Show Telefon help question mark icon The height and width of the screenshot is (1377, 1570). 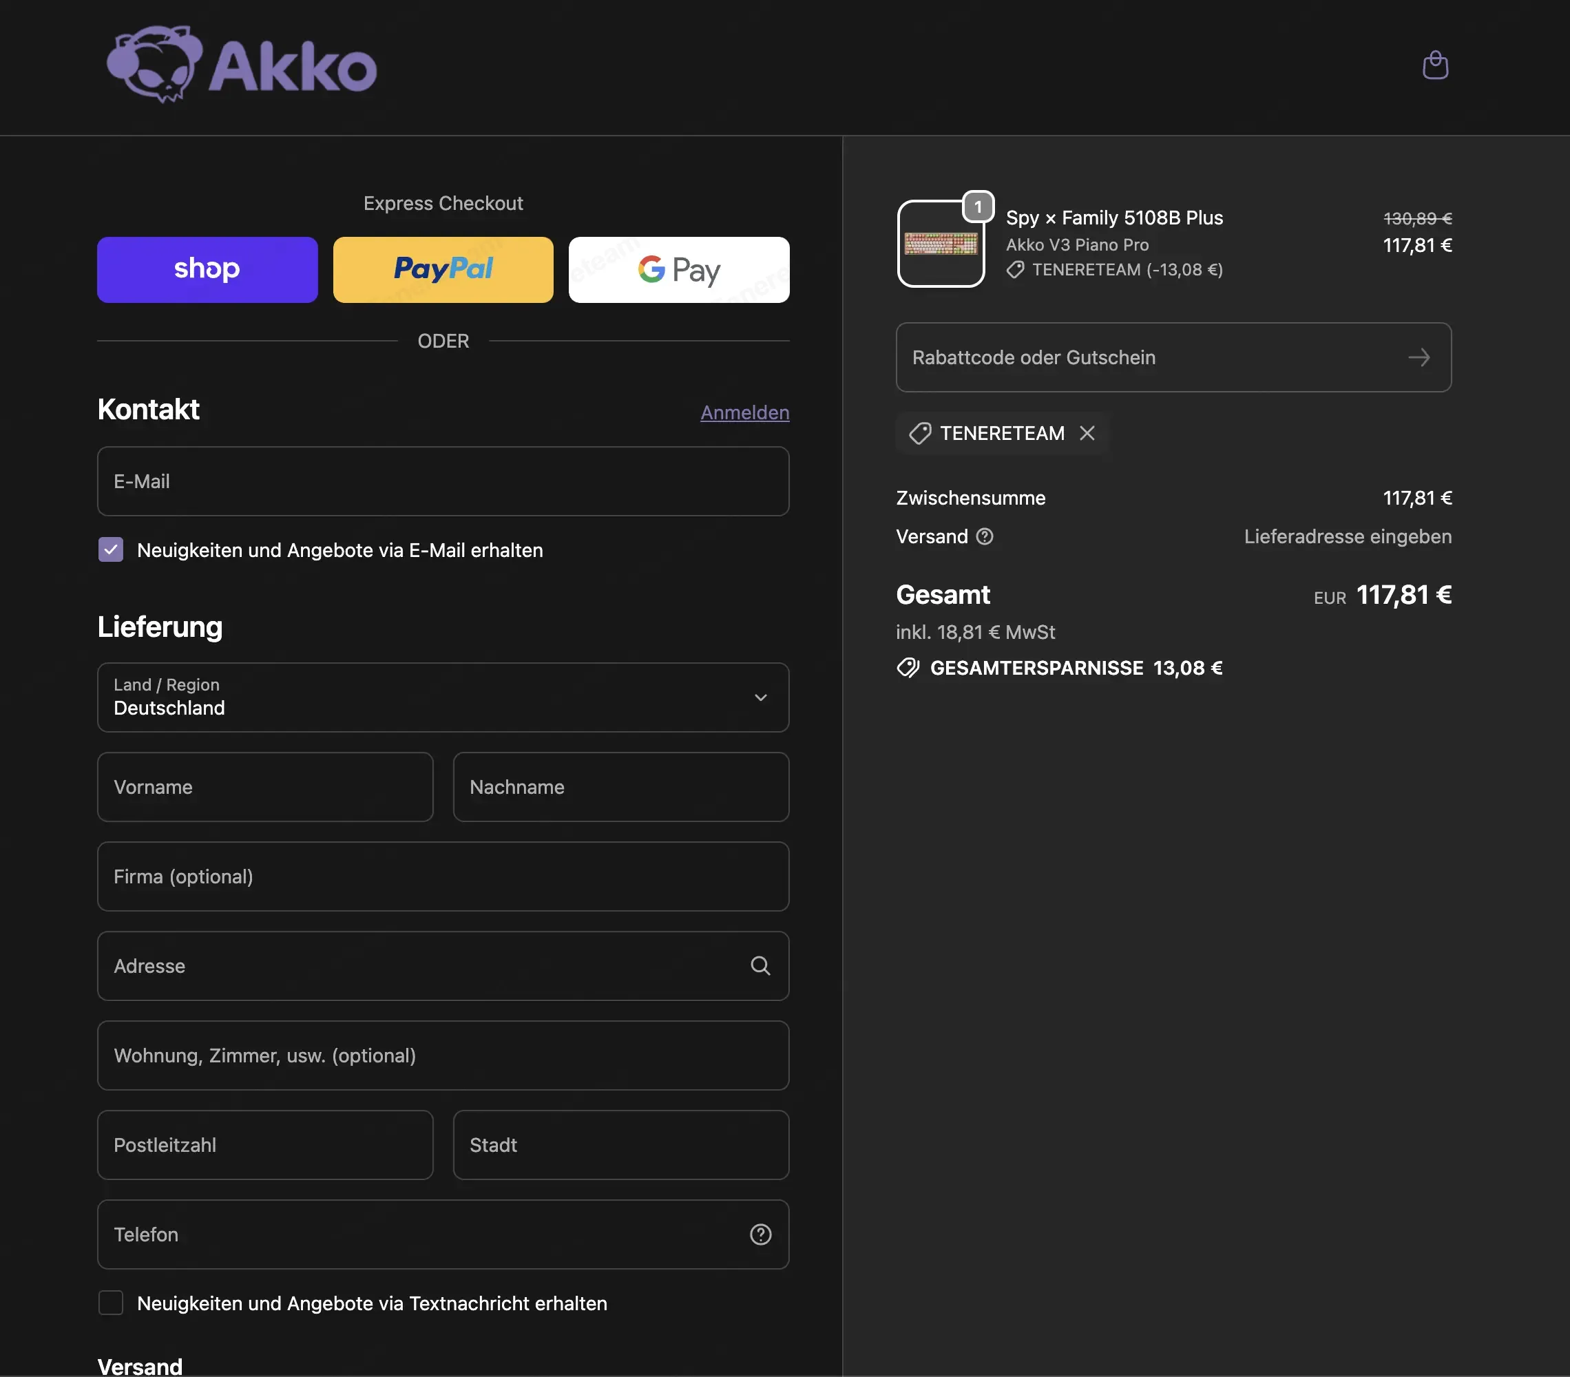[760, 1234]
